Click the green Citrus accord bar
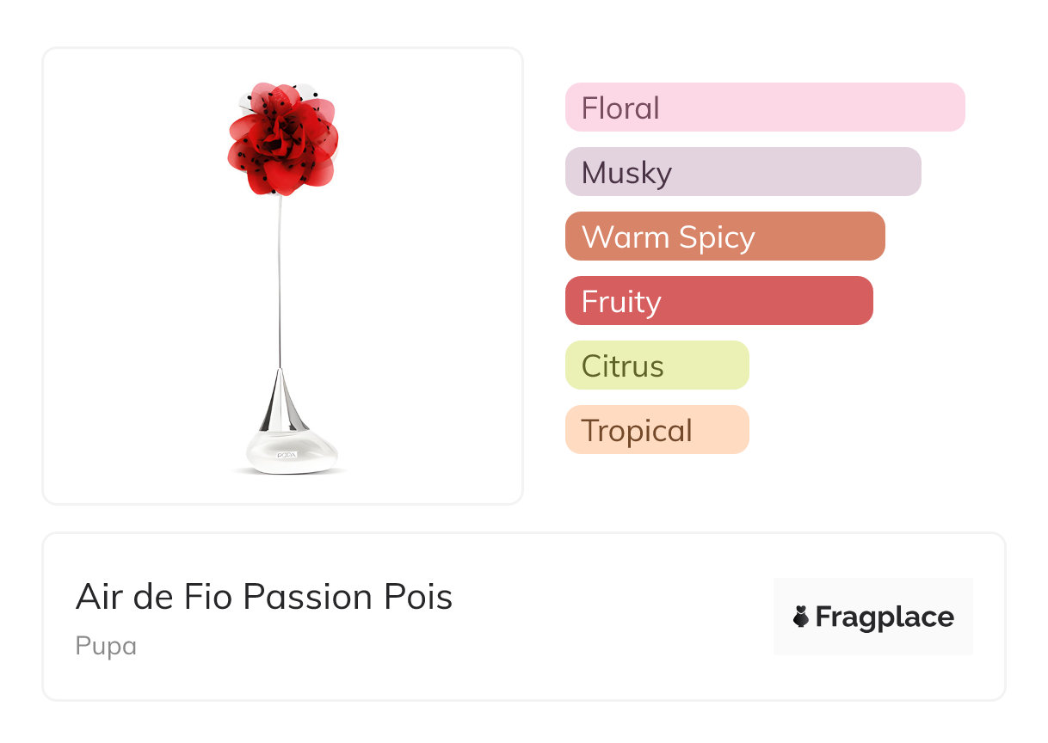The image size is (1048, 743). pyautogui.click(x=657, y=365)
